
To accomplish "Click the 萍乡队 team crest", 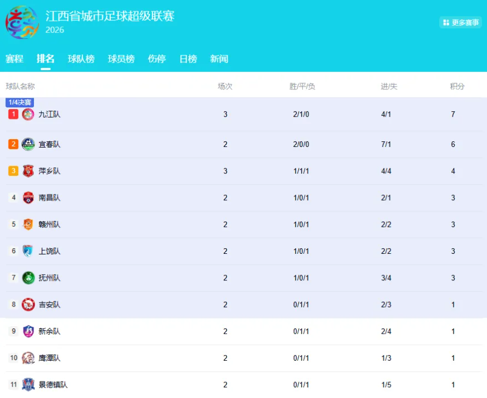I will click(28, 171).
